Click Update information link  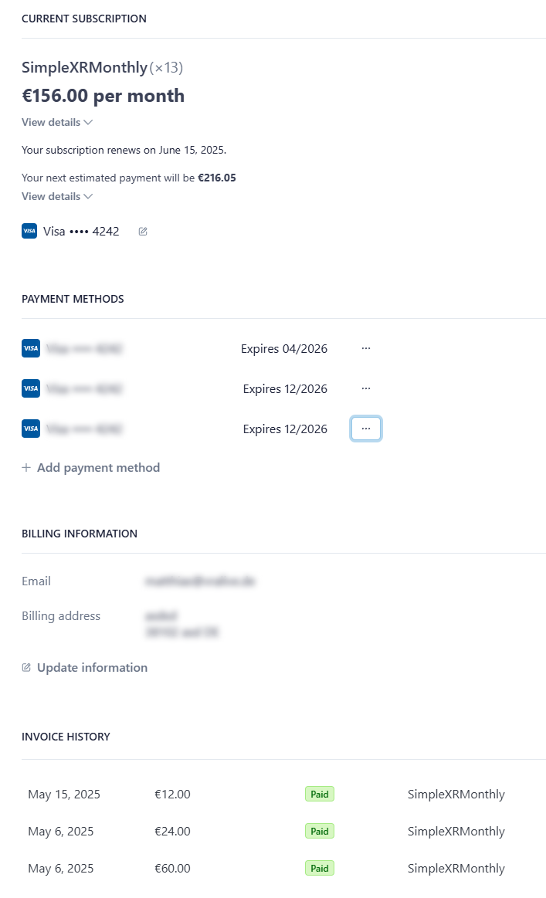(92, 668)
